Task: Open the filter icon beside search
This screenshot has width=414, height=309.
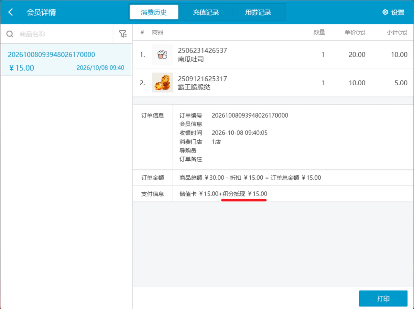Action: (123, 34)
